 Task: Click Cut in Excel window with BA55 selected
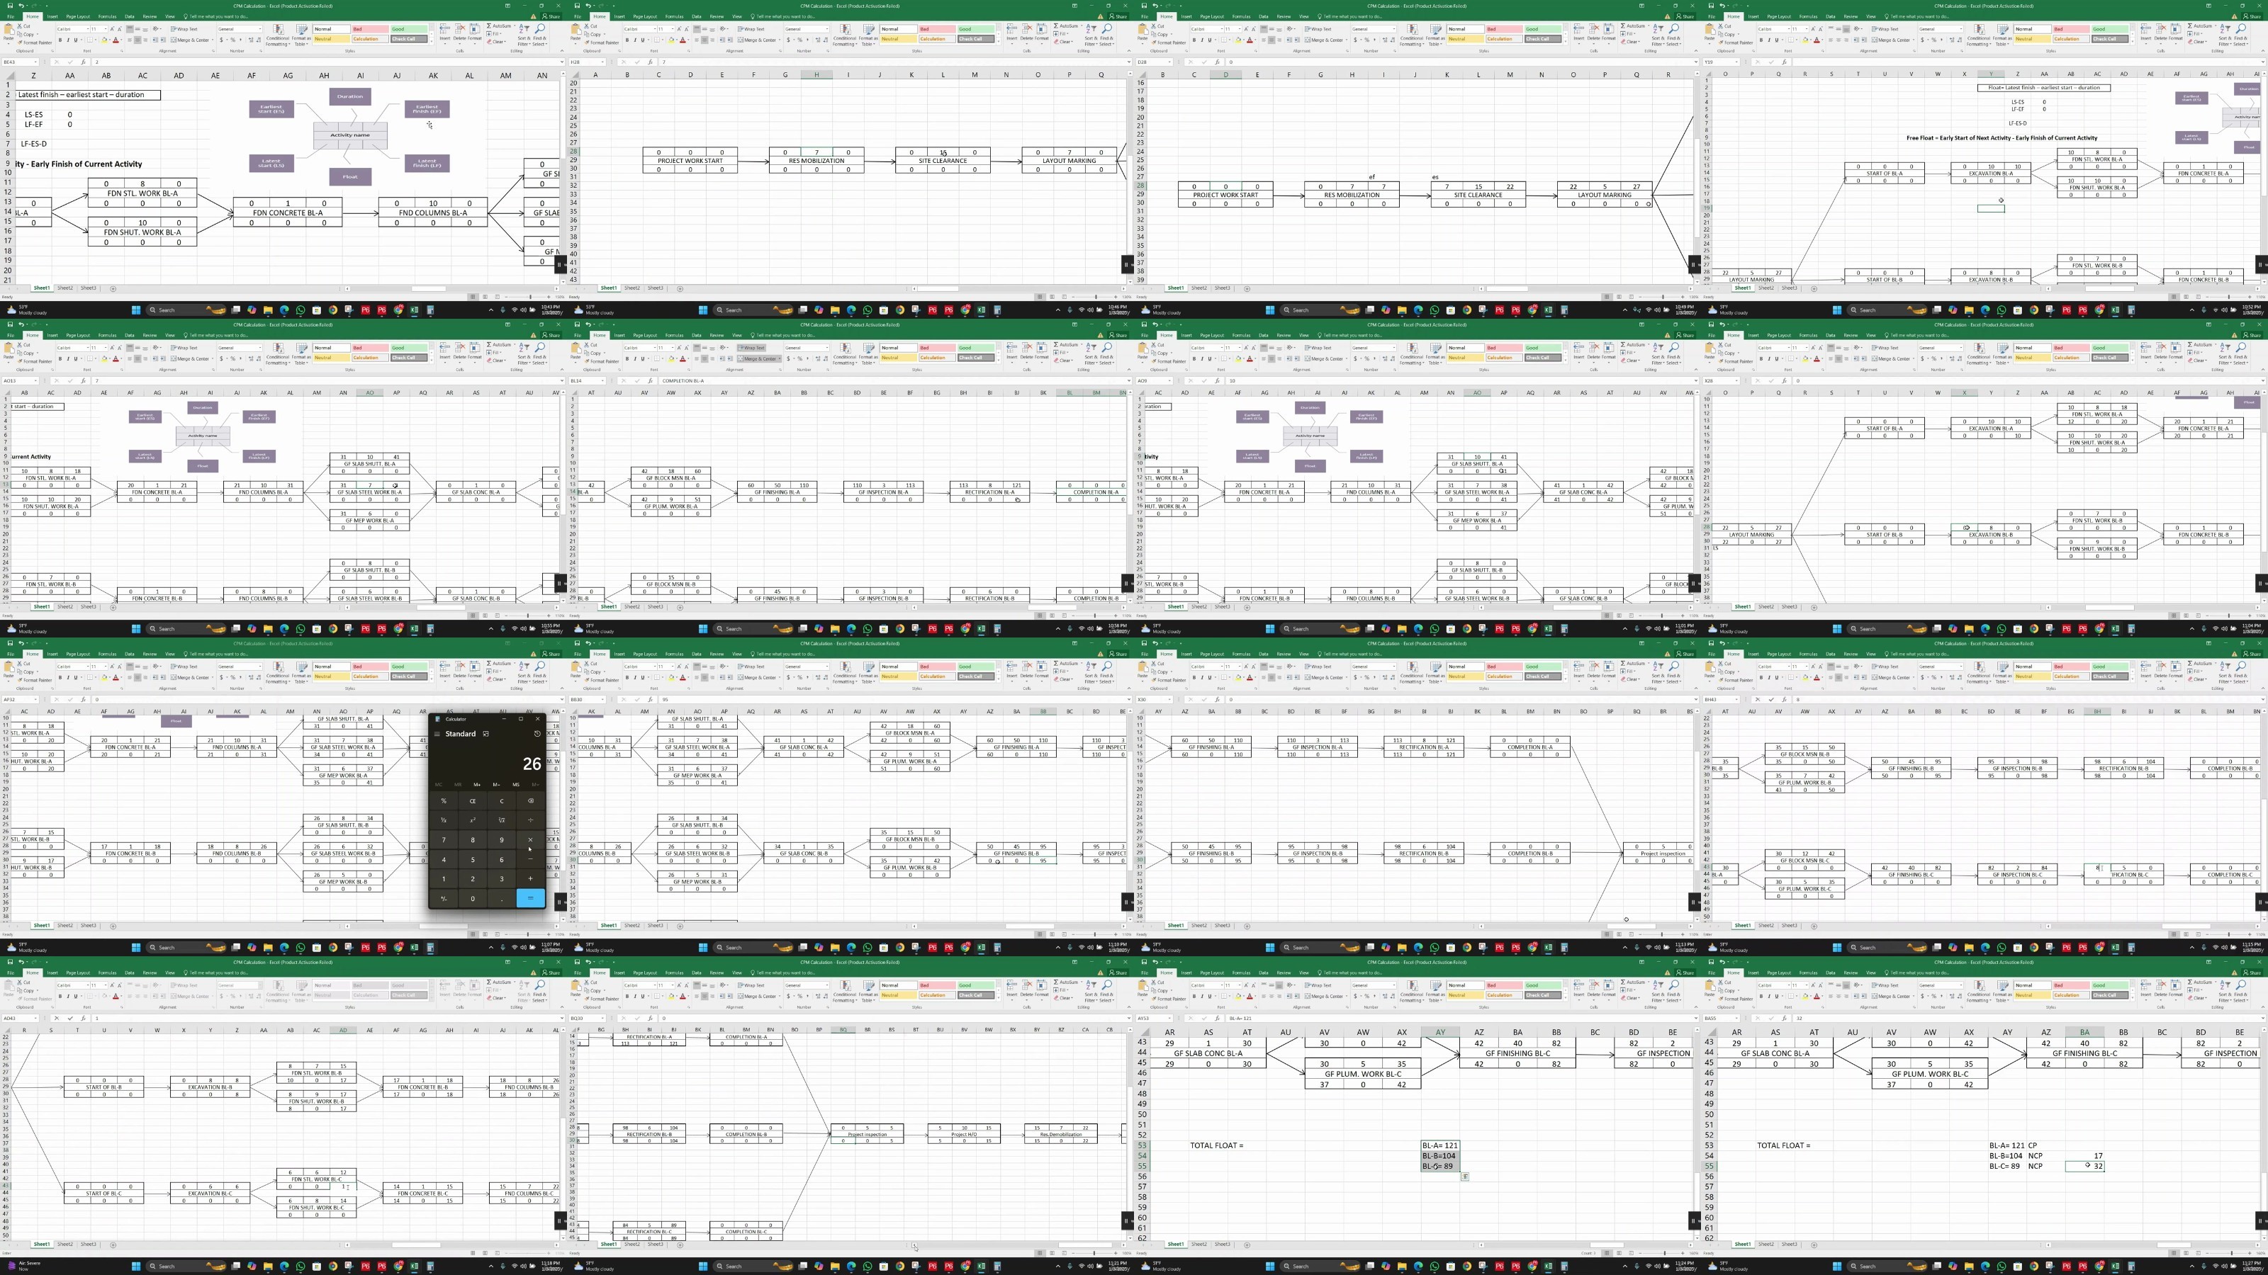[1725, 982]
